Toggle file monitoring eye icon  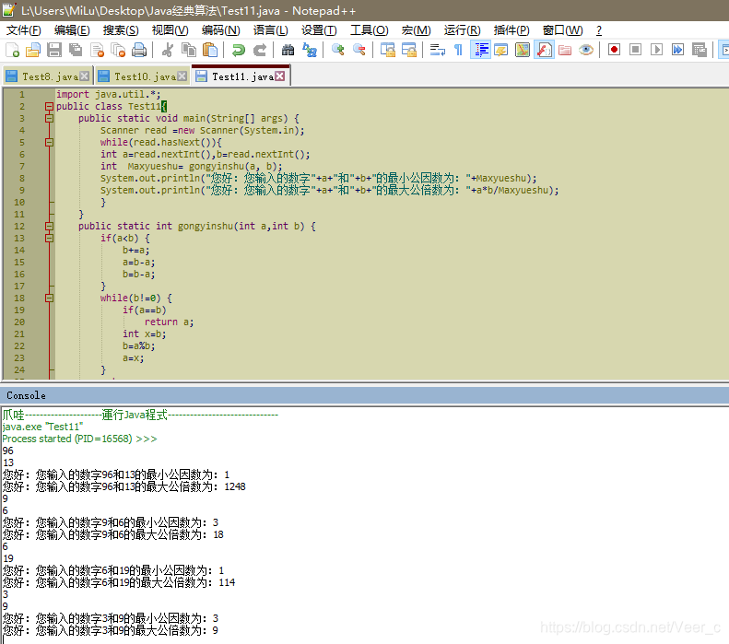click(x=586, y=50)
